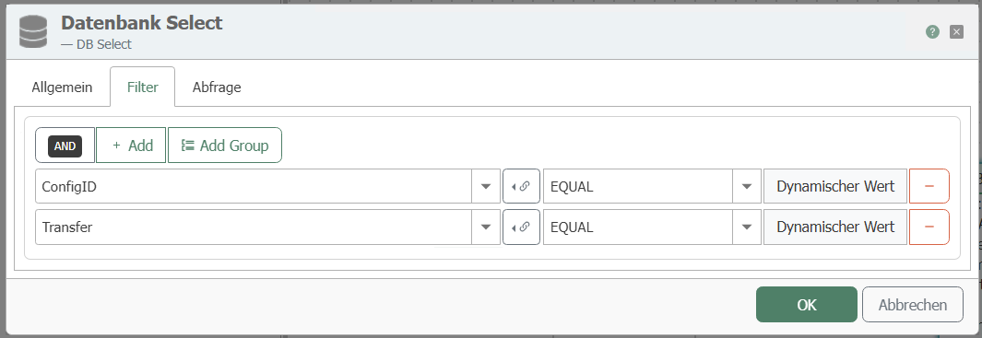This screenshot has height=338, width=982.
Task: Close the Datenbank Select dialog
Action: click(956, 32)
